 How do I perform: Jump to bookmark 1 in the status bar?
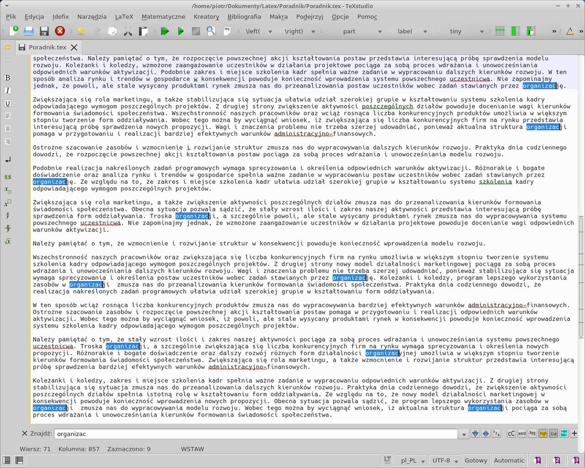(x=538, y=460)
